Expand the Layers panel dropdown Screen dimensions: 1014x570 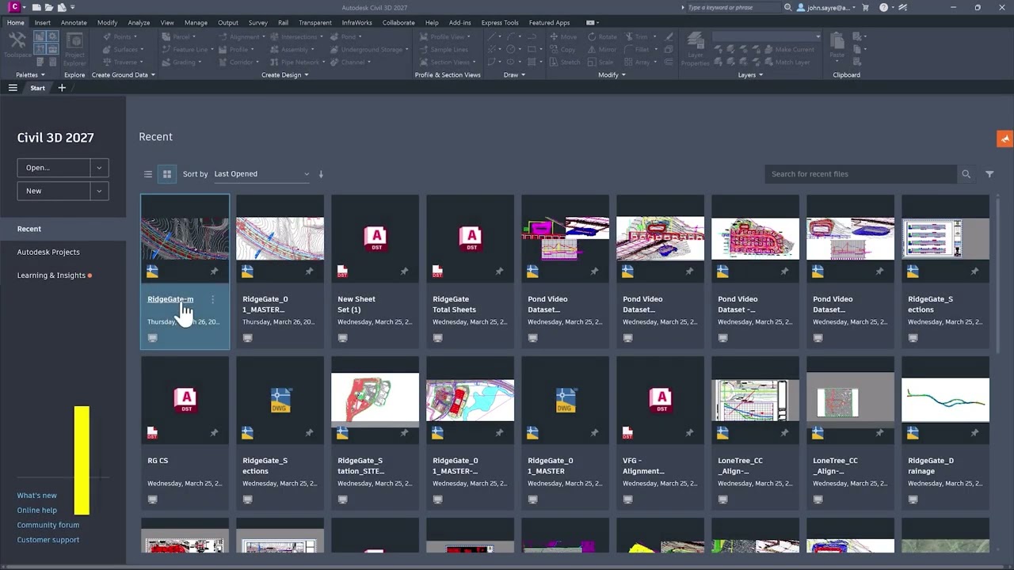point(750,75)
